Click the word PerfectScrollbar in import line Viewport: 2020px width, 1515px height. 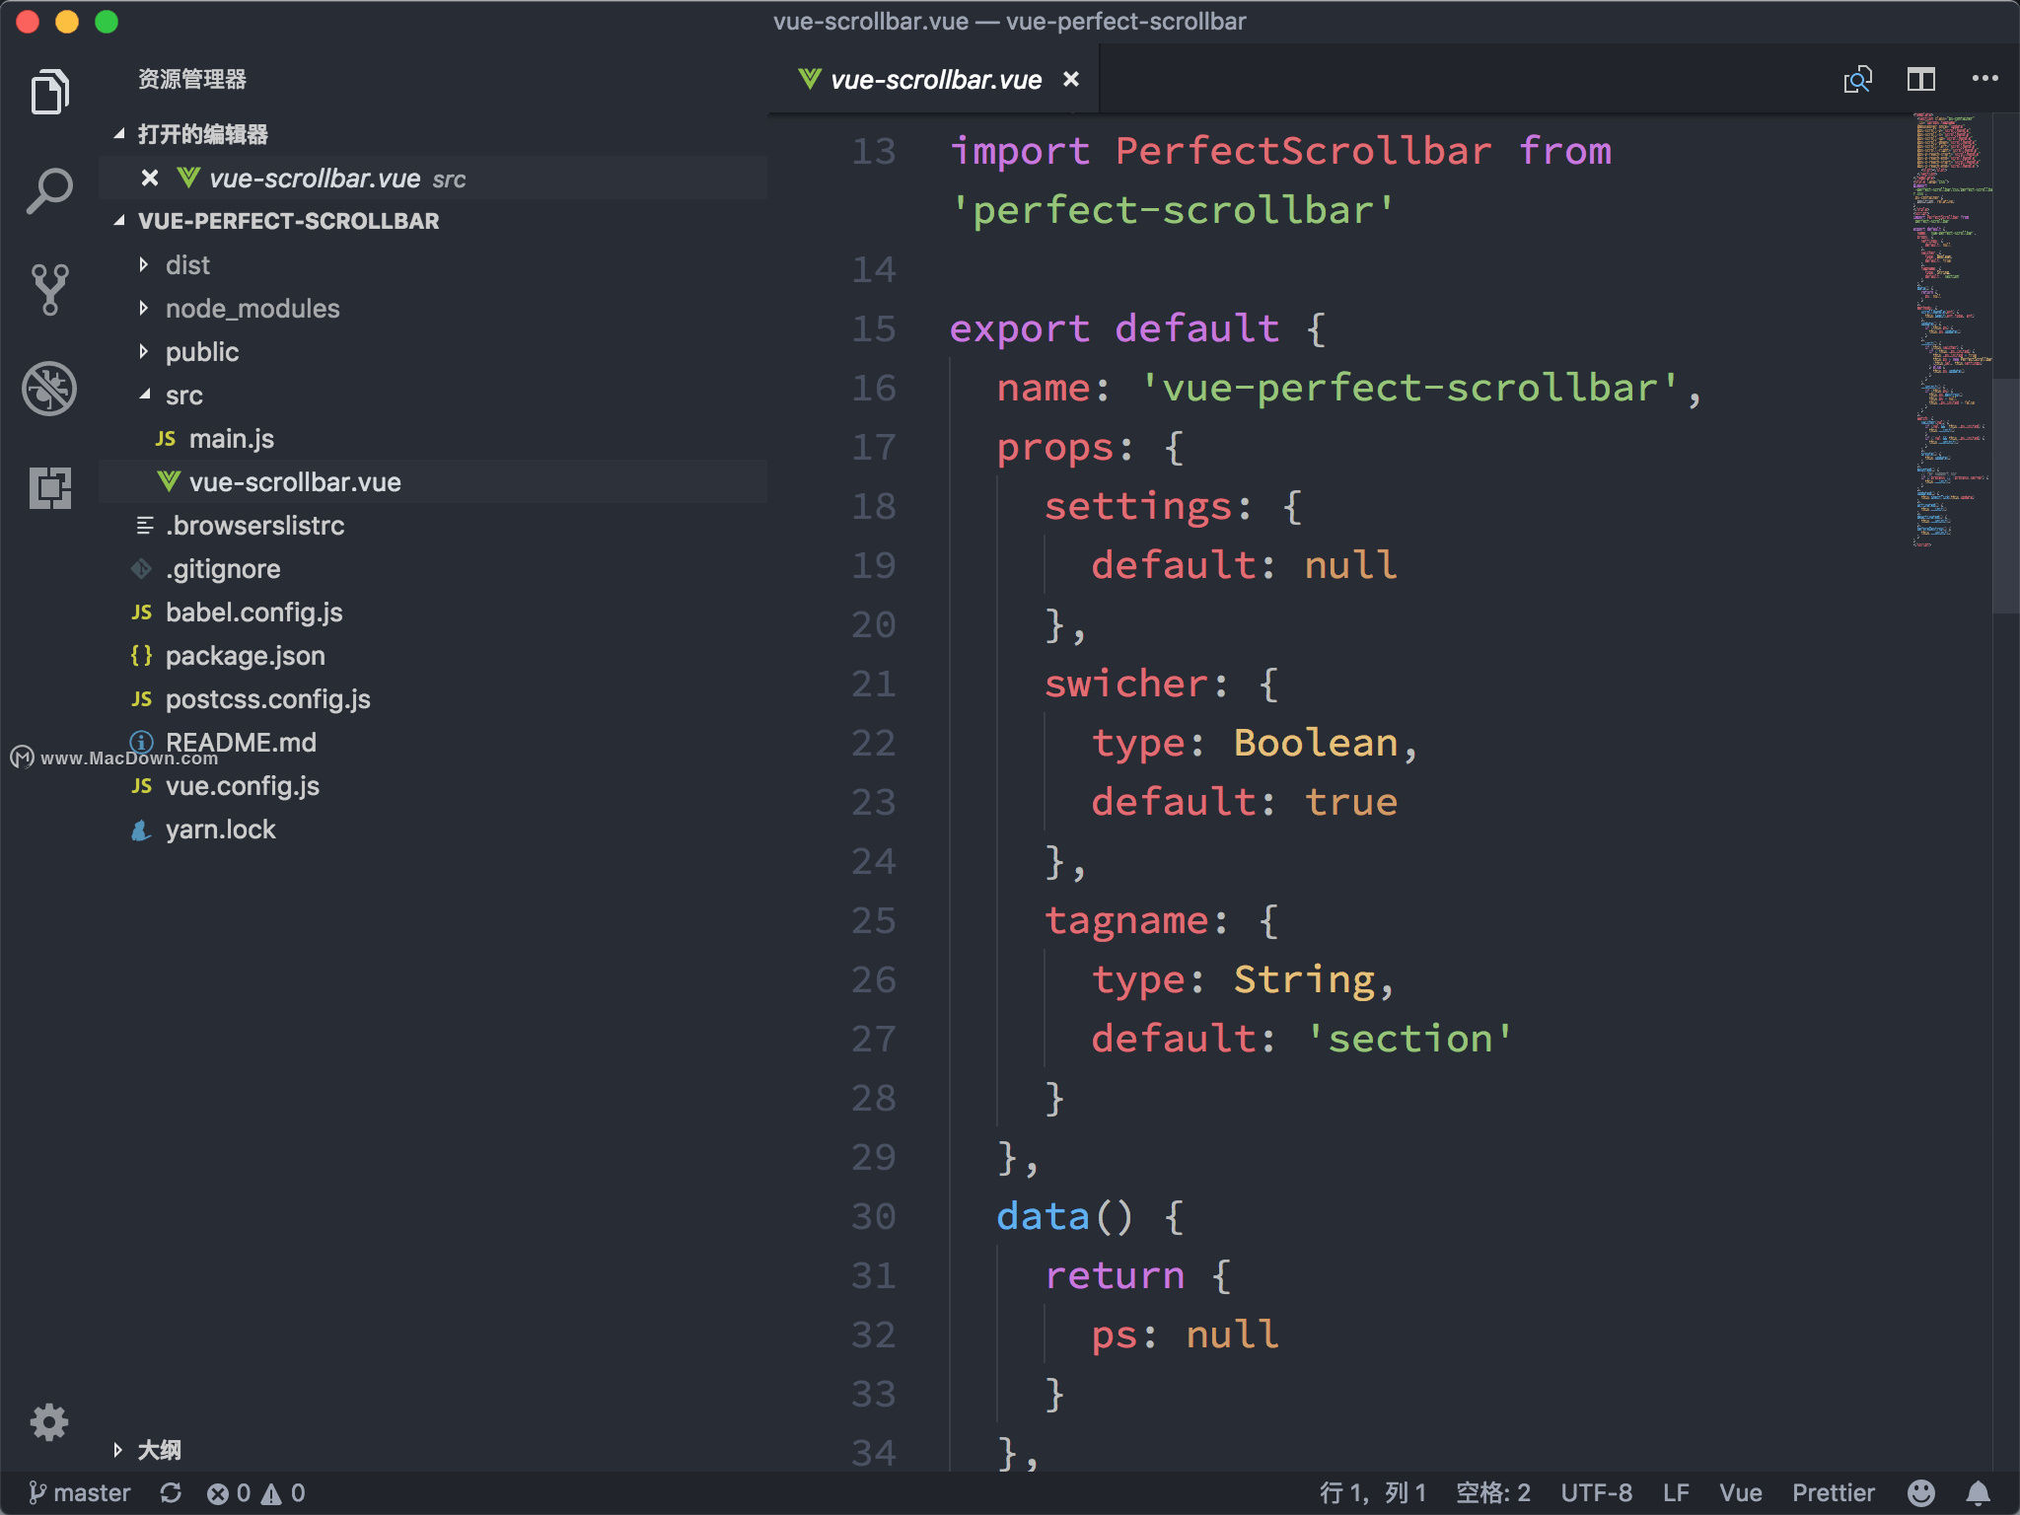(x=1303, y=151)
